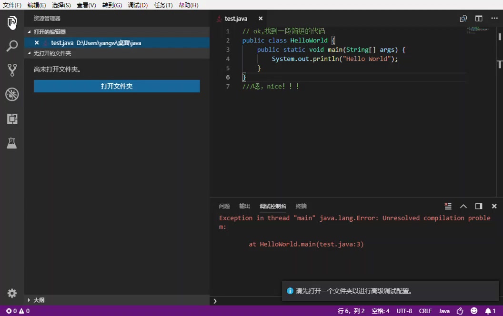Toggle the editor grid layout
The image size is (503, 316).
coord(478,19)
